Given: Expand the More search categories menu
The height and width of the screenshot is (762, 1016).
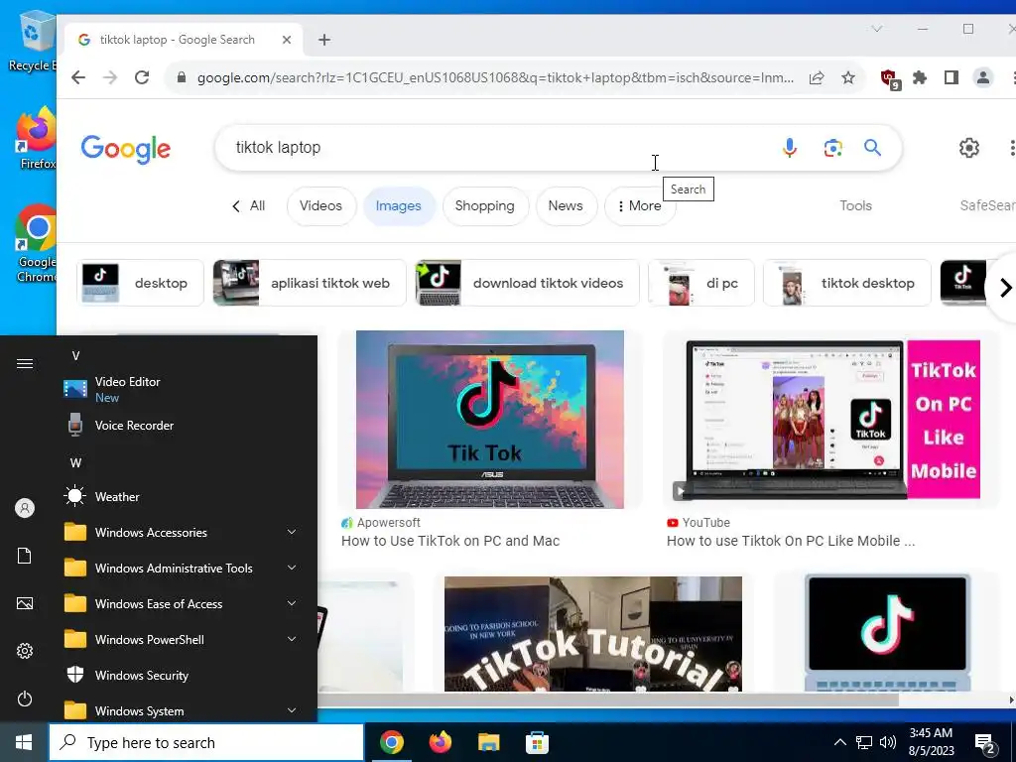Looking at the screenshot, I should coord(640,206).
